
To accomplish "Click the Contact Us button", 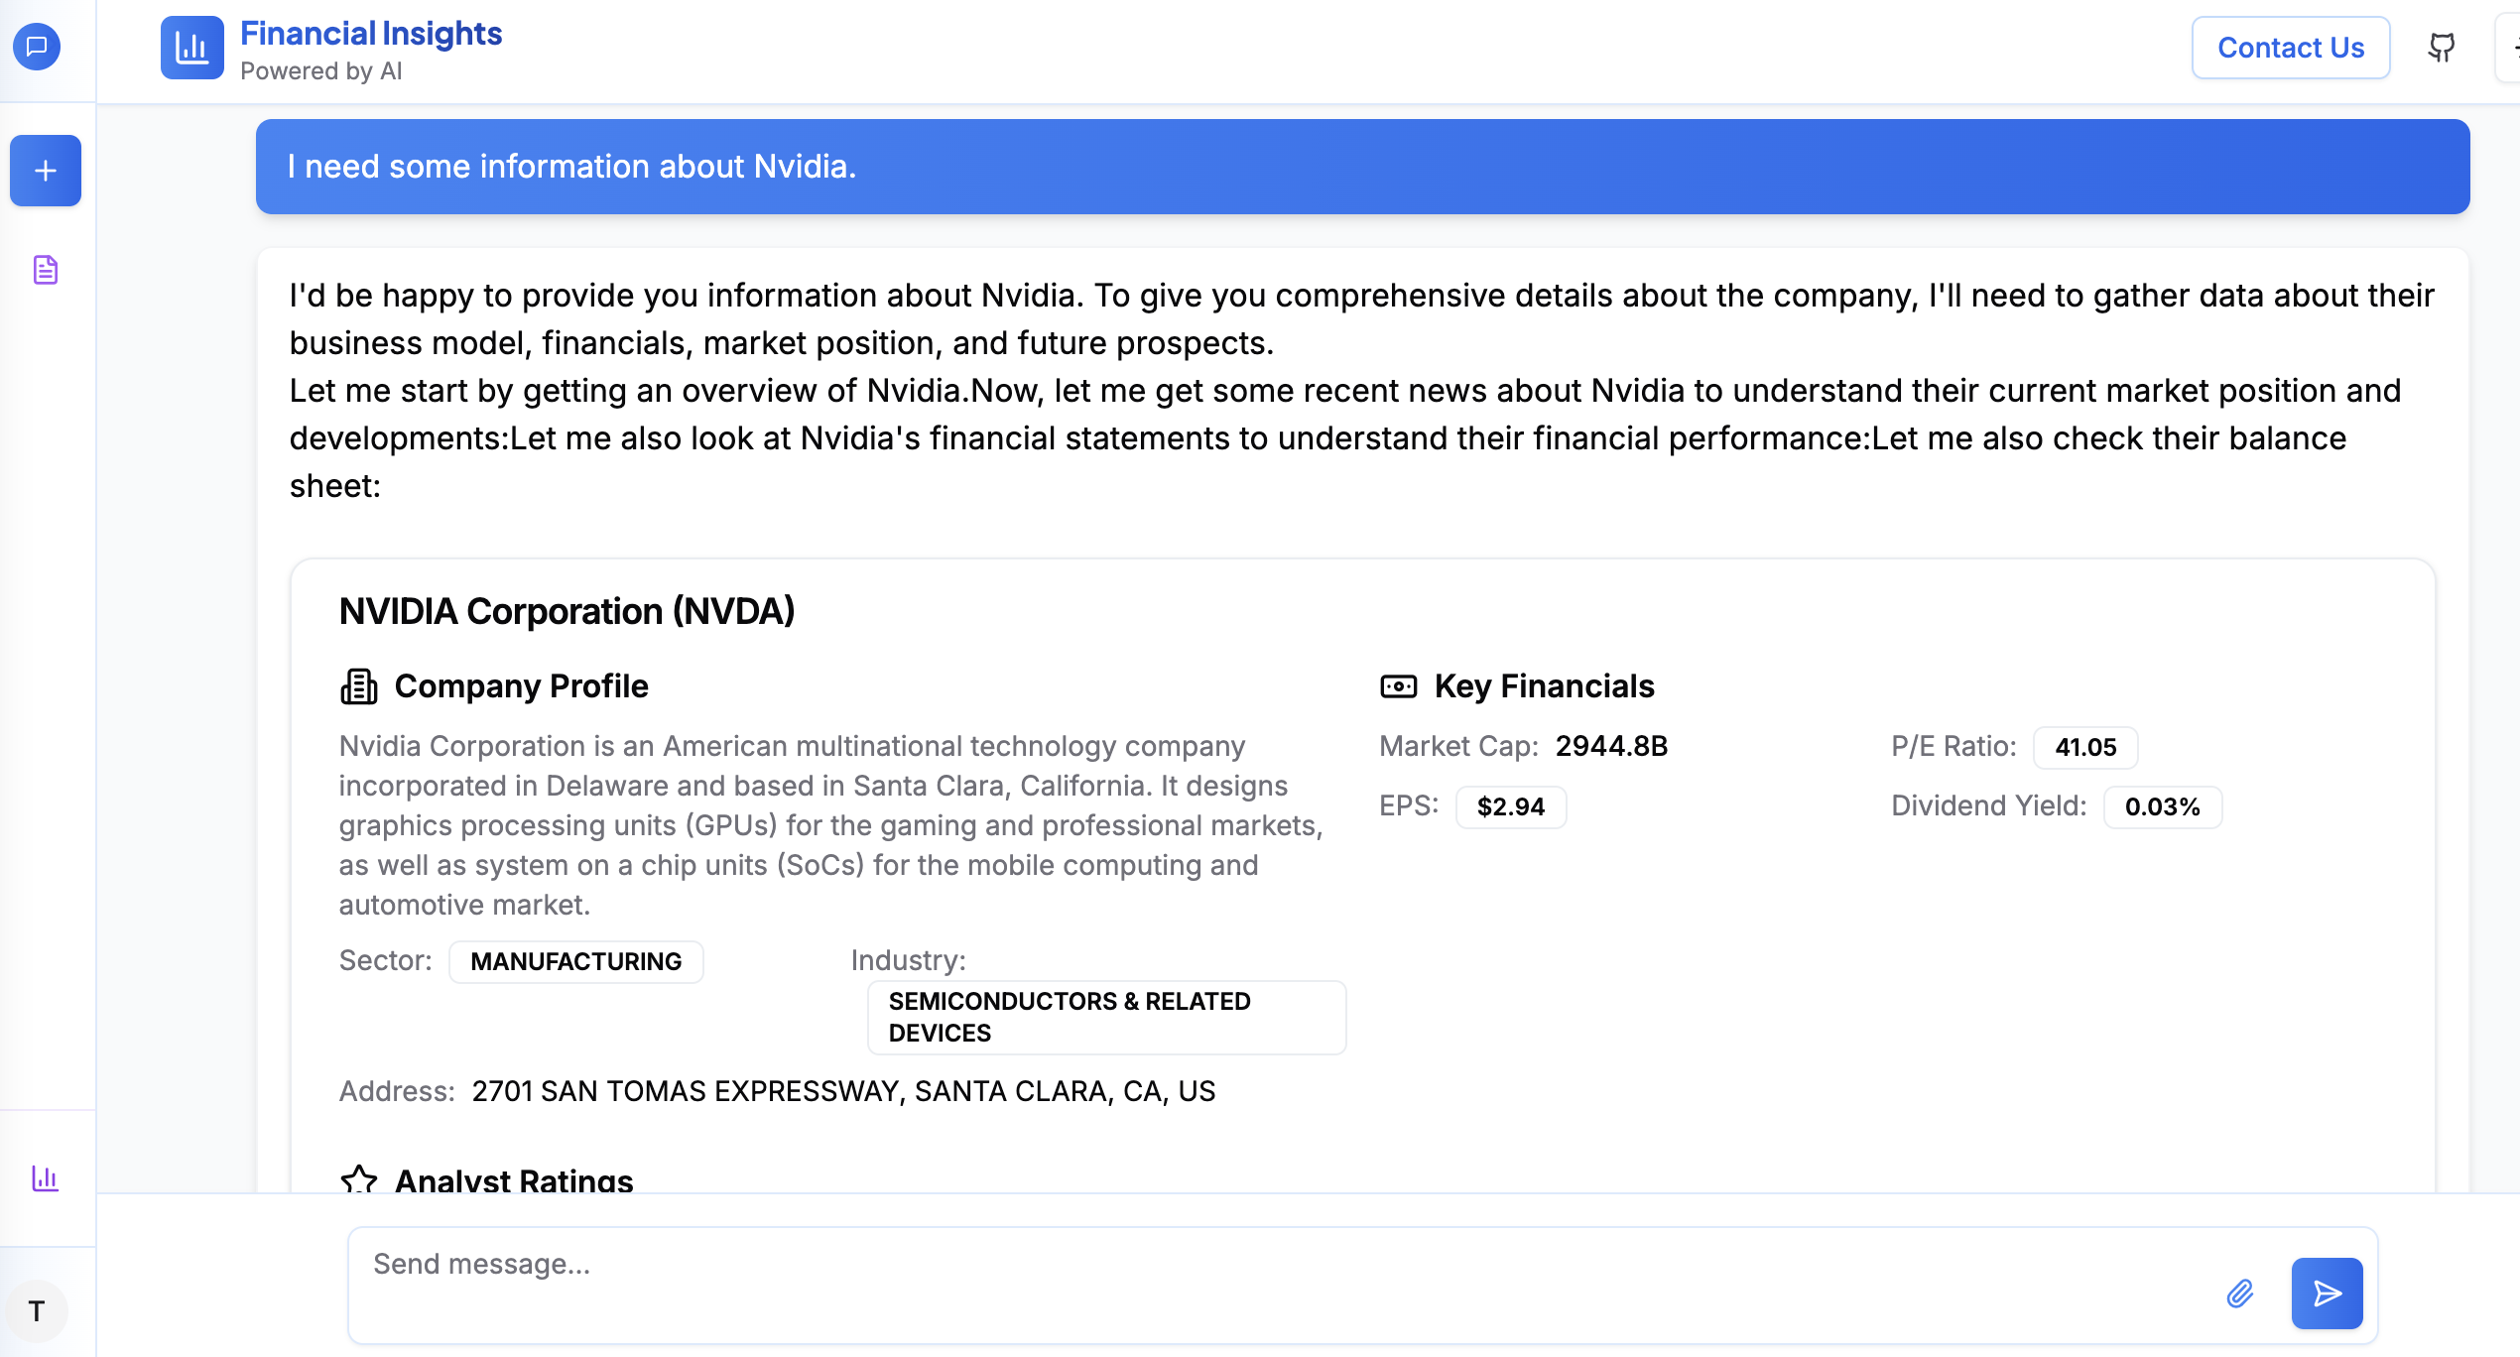I will (2290, 48).
